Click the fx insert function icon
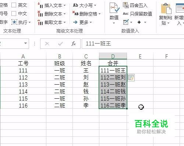The width and height of the screenshot is (184, 146). click(74, 44)
